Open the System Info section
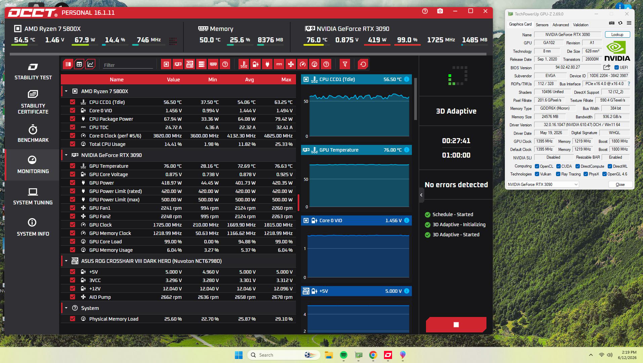643x363 pixels. pos(33,227)
